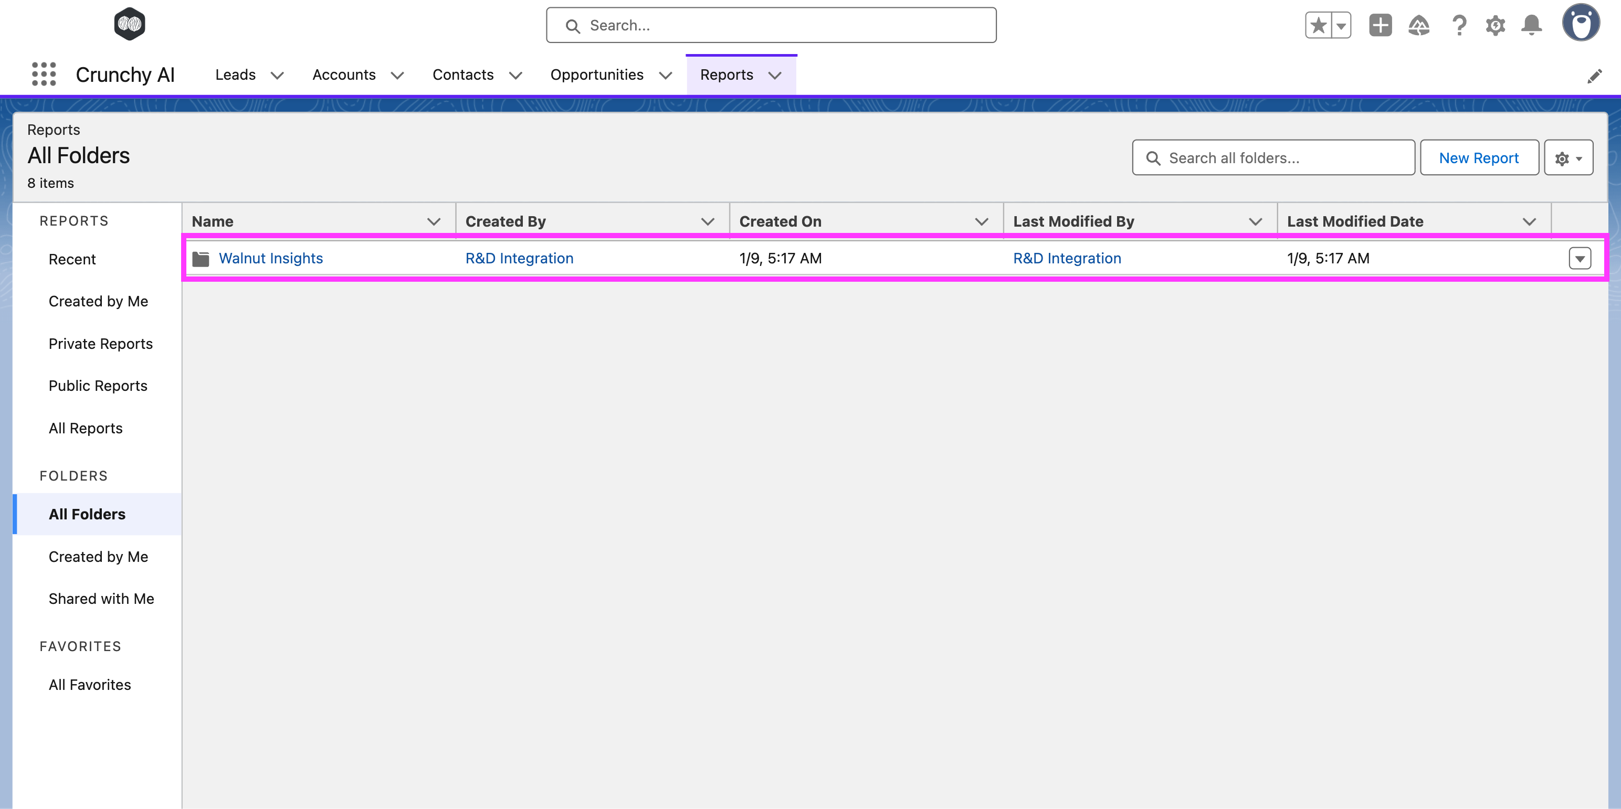The image size is (1621, 809).
Task: Open Setup via the gear icon
Action: tap(1496, 25)
